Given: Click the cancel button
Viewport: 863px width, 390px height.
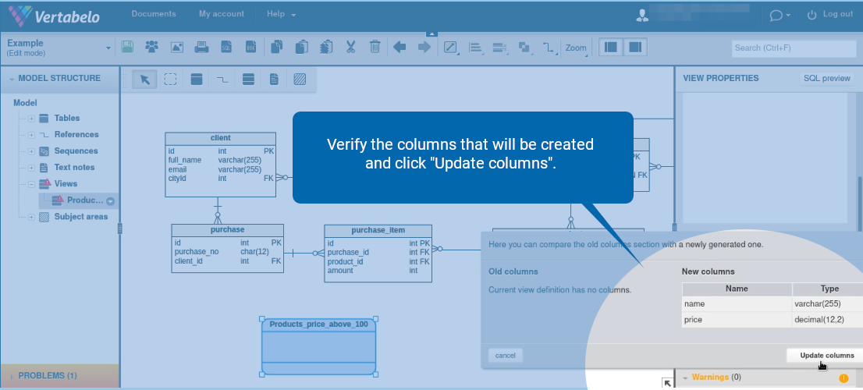Looking at the screenshot, I should 506,356.
